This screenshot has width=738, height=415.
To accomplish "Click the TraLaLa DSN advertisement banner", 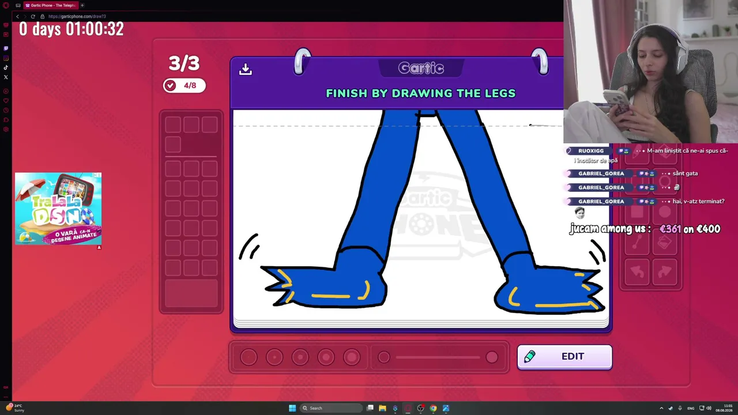I will click(x=58, y=209).
